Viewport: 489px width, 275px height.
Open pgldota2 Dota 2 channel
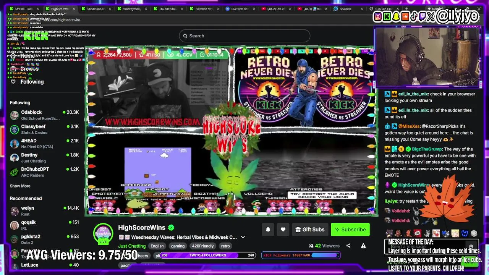tap(44, 239)
